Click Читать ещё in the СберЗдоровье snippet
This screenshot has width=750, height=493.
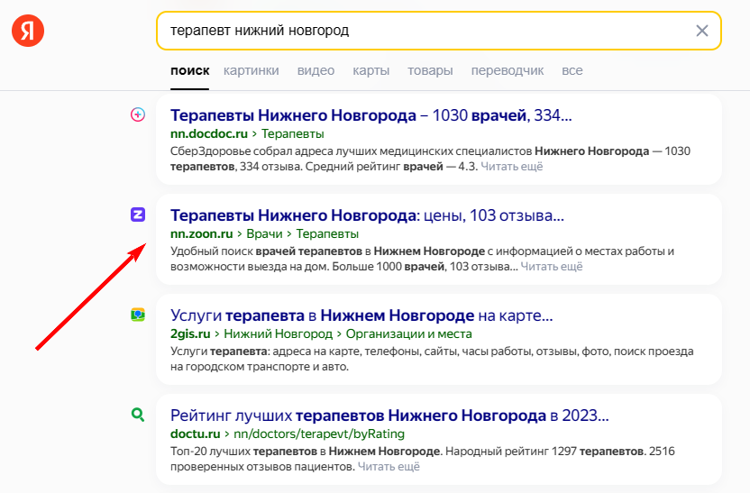tap(511, 167)
